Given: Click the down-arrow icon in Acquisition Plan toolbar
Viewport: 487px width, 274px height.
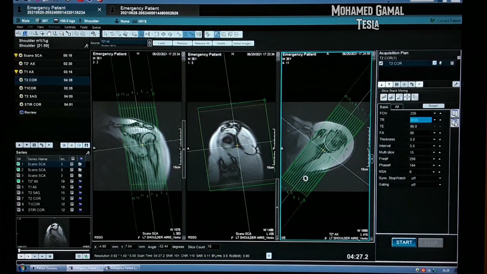Looking at the screenshot, I should (x=382, y=84).
